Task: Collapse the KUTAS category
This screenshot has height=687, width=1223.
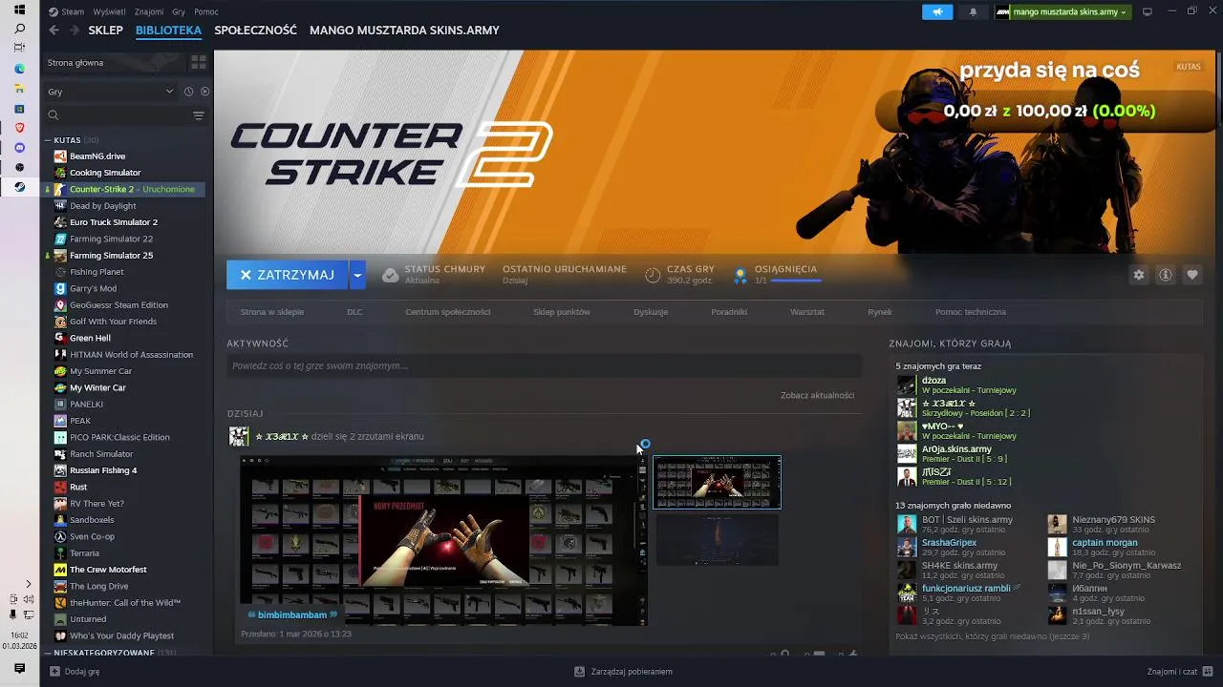Action: [x=48, y=140]
